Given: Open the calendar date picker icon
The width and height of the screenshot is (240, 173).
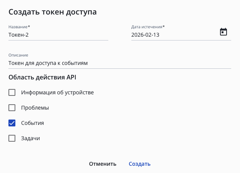Looking at the screenshot, I should tap(223, 32).
